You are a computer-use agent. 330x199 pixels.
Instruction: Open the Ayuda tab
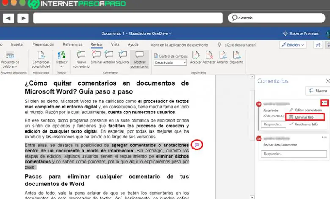pos(133,44)
